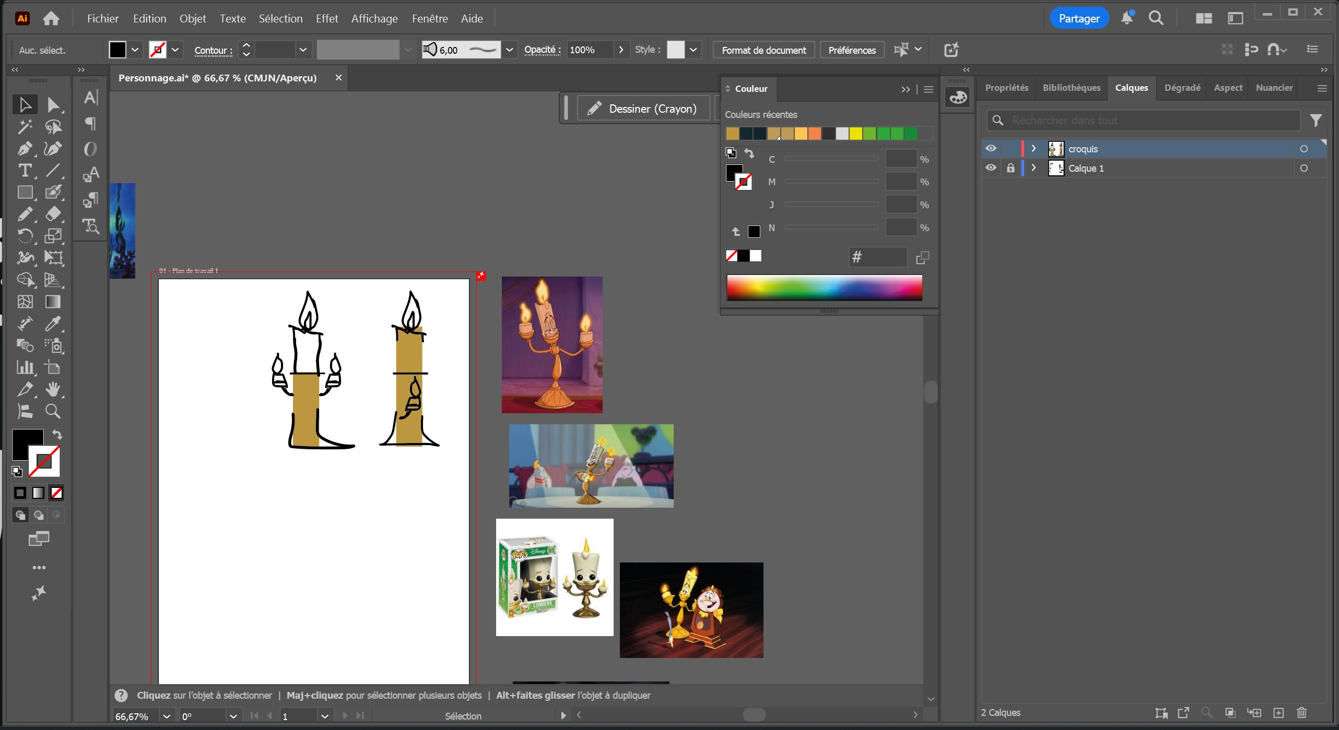The image size is (1339, 730).
Task: Click the Format de document button
Action: pyautogui.click(x=764, y=50)
